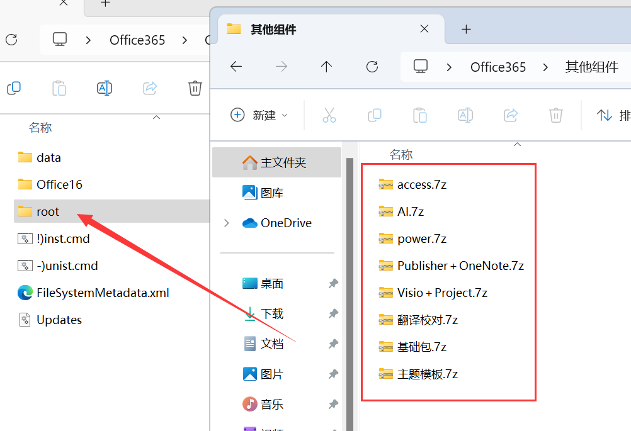631x431 pixels.
Task: Click Share icon in 其他组件 toolbar
Action: coord(511,115)
